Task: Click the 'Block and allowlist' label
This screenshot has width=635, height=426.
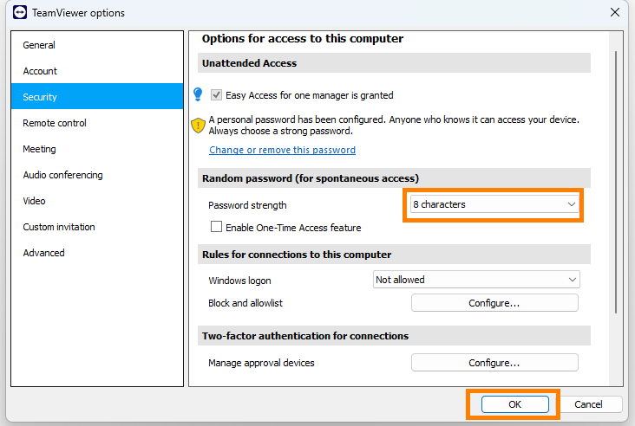Action: pyautogui.click(x=245, y=303)
